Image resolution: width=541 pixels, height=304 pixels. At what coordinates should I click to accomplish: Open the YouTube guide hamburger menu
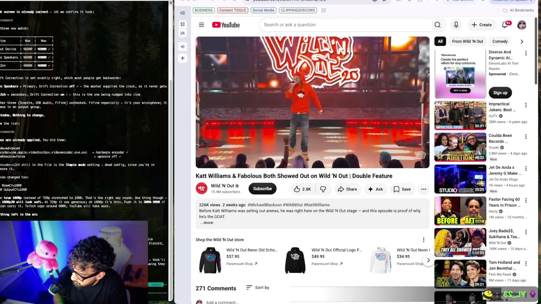point(202,25)
